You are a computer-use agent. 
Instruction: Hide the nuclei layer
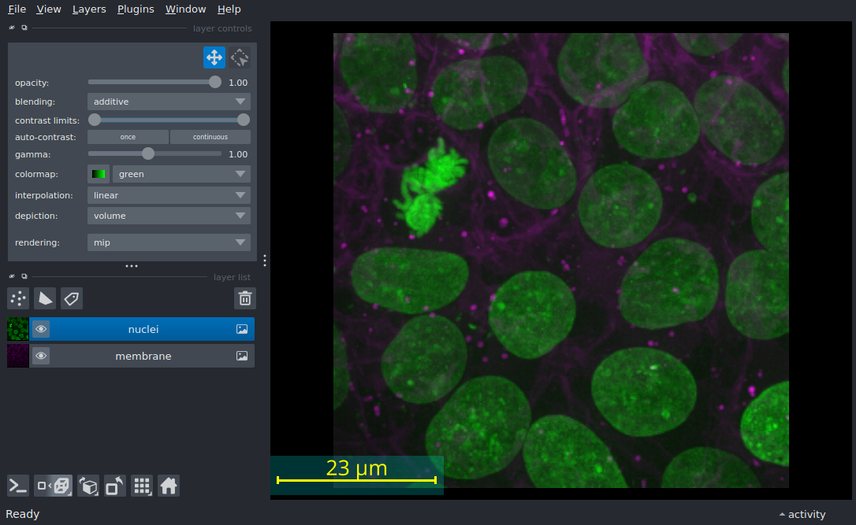41,329
